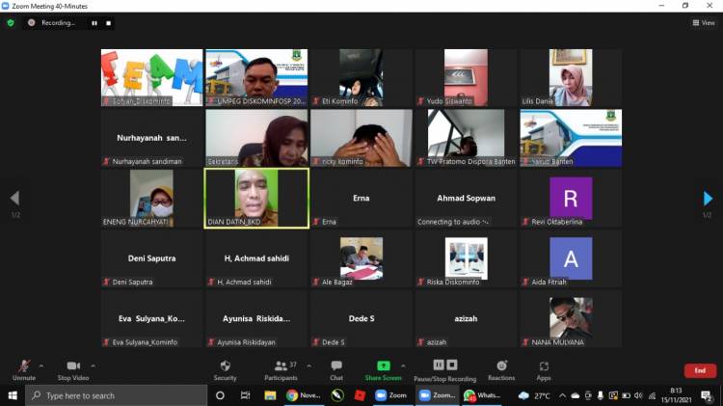Switch to Chrome window on taskbar
Image resolution: width=723 pixels, height=406 pixels.
[x=304, y=395]
